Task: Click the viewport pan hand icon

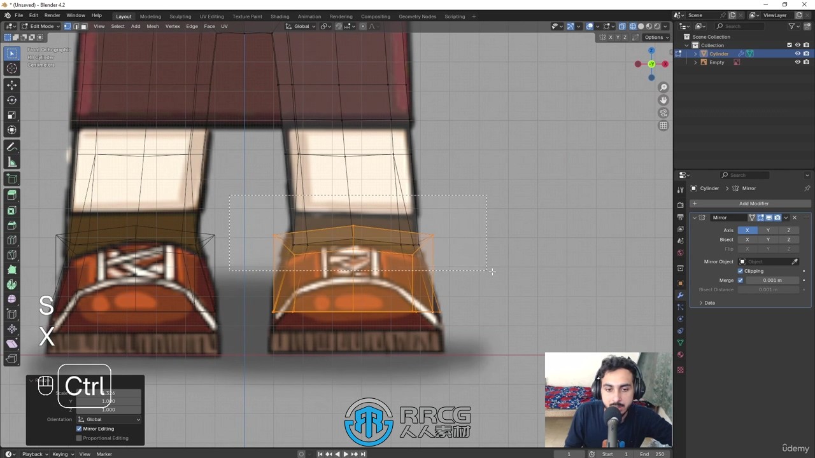Action: (663, 100)
